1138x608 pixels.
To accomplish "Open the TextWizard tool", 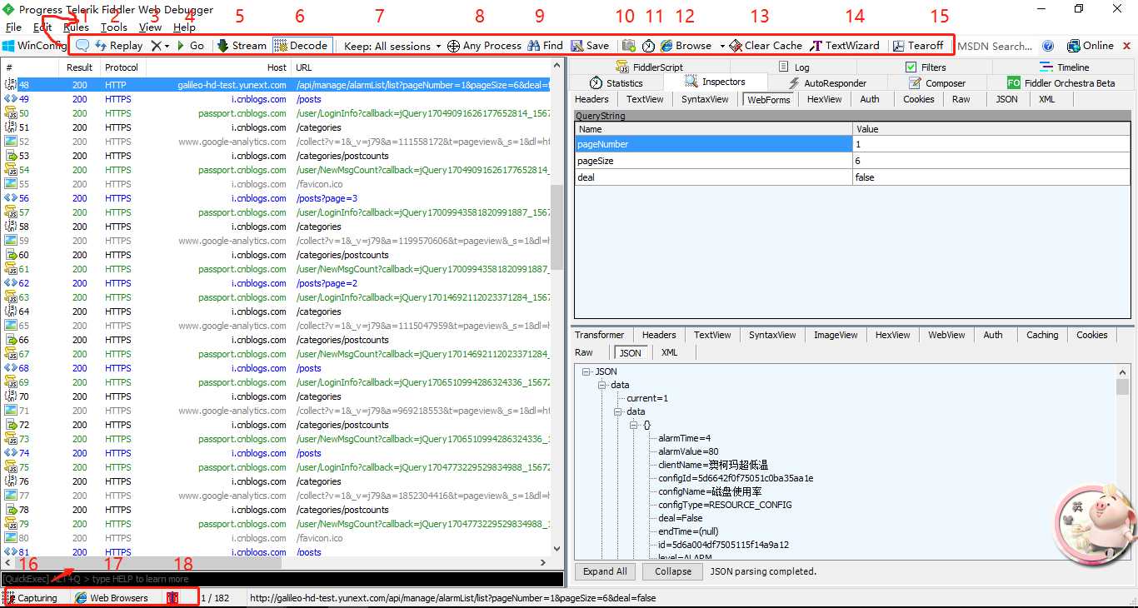I will point(845,46).
